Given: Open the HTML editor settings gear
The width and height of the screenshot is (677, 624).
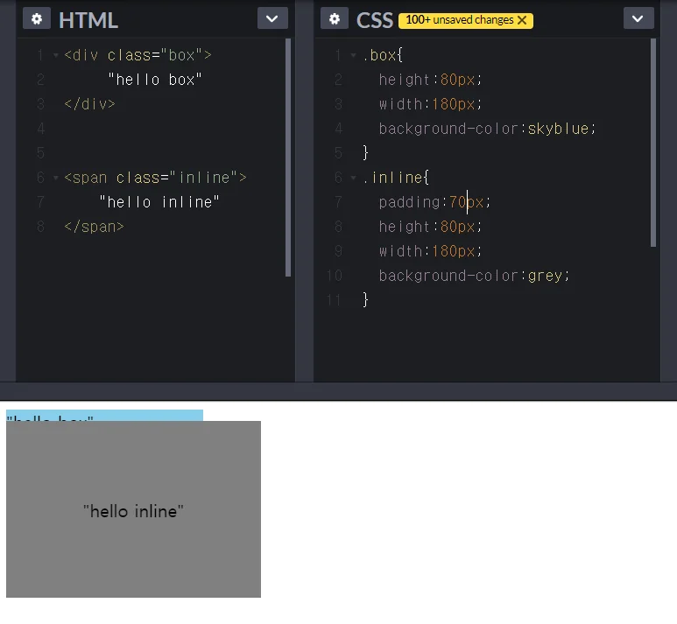Looking at the screenshot, I should pyautogui.click(x=36, y=18).
